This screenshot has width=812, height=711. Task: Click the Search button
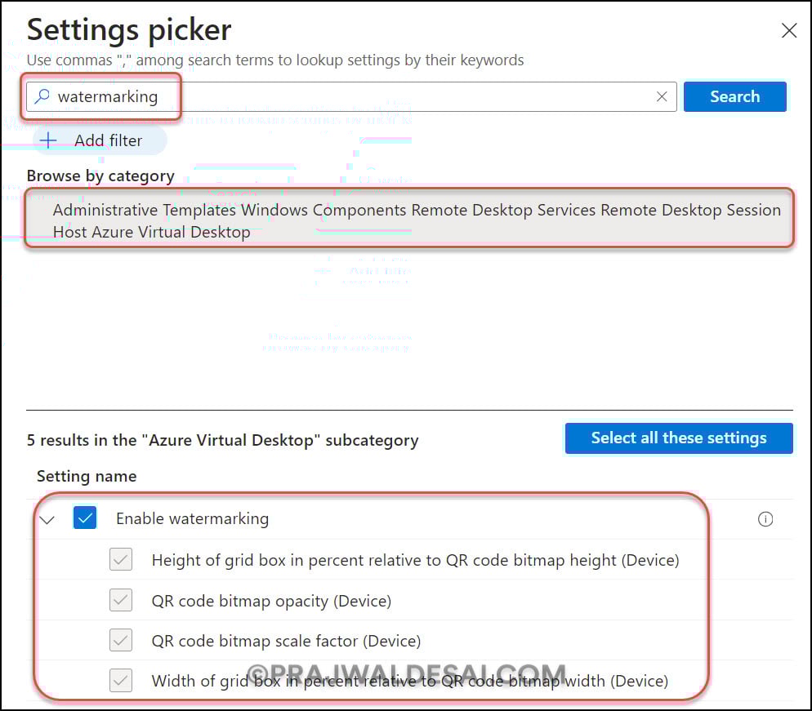pos(735,97)
